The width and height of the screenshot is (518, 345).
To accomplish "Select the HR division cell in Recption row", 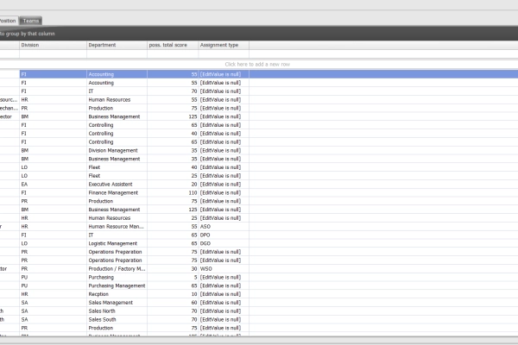I will point(53,294).
